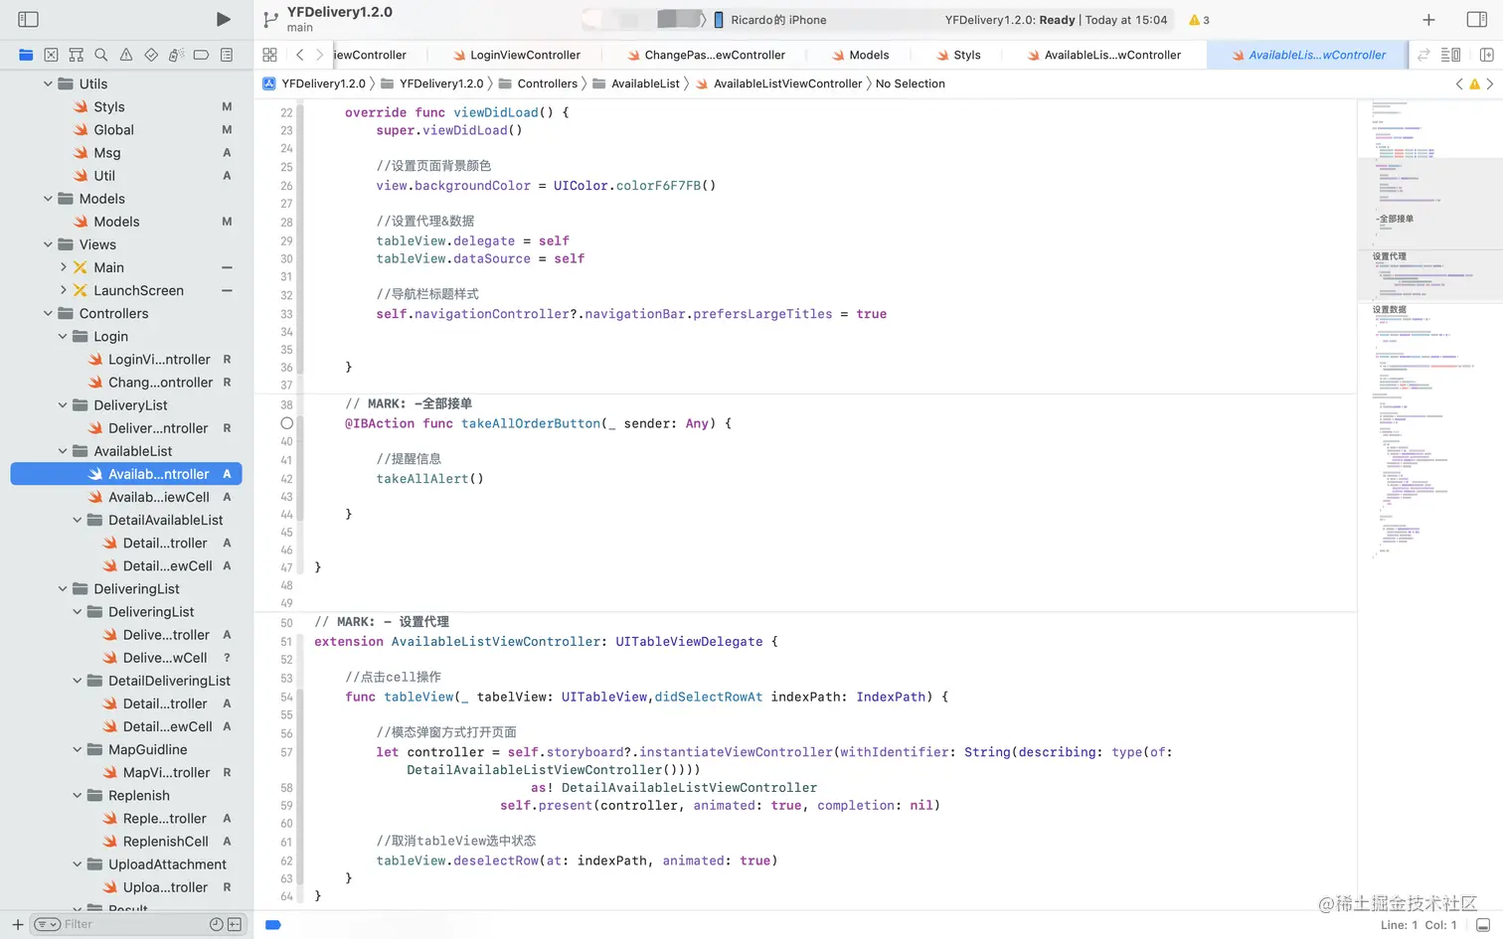This screenshot has width=1503, height=939.
Task: Open the Breakpoint navigator
Action: pyautogui.click(x=201, y=55)
